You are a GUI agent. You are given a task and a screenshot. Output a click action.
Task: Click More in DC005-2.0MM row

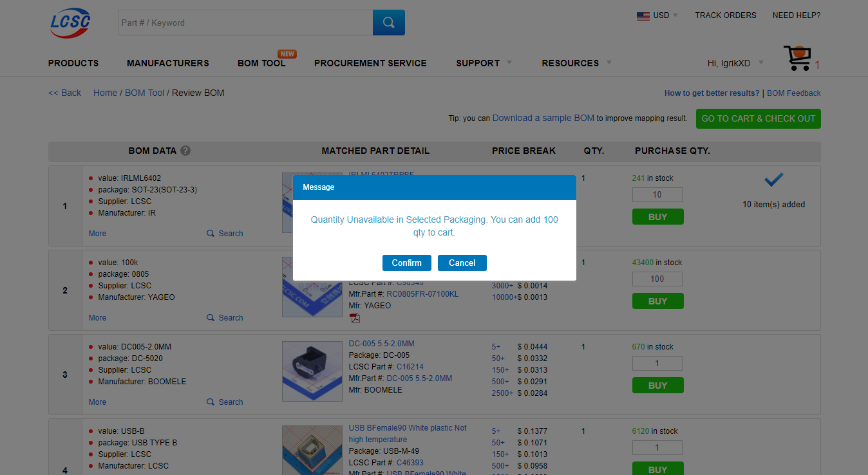(97, 402)
